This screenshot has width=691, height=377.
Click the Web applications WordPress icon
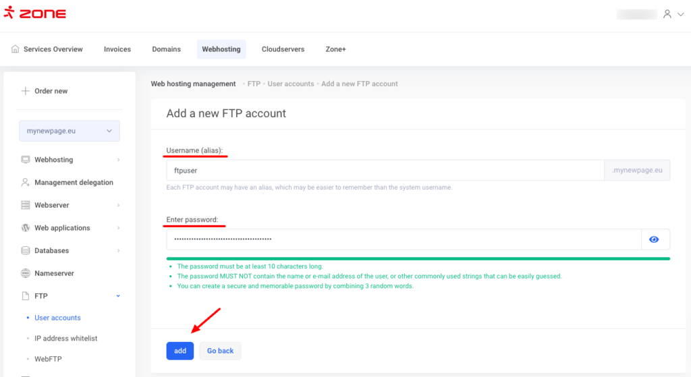(x=26, y=228)
